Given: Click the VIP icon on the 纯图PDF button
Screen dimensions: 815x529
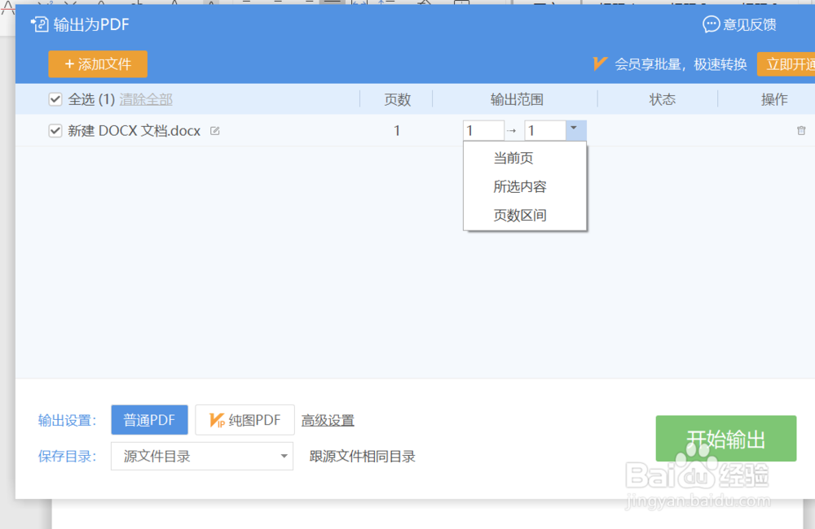Looking at the screenshot, I should pos(216,419).
